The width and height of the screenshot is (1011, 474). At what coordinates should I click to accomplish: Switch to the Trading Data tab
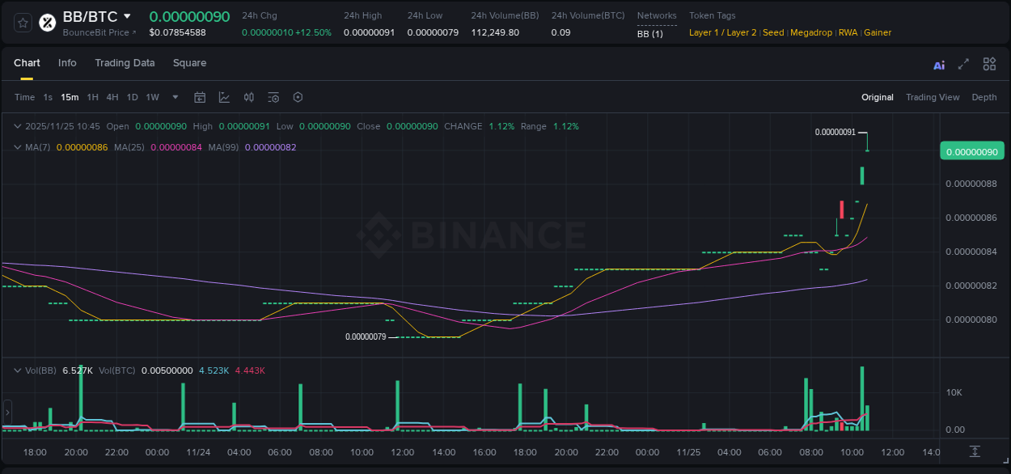[x=125, y=63]
